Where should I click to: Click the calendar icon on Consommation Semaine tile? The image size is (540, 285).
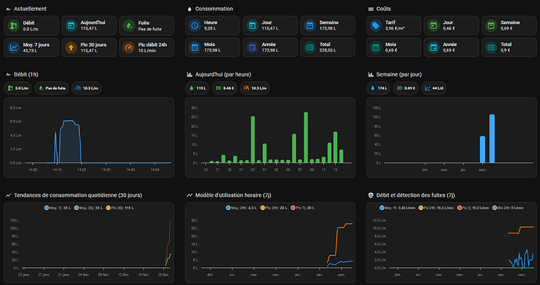(x=310, y=26)
